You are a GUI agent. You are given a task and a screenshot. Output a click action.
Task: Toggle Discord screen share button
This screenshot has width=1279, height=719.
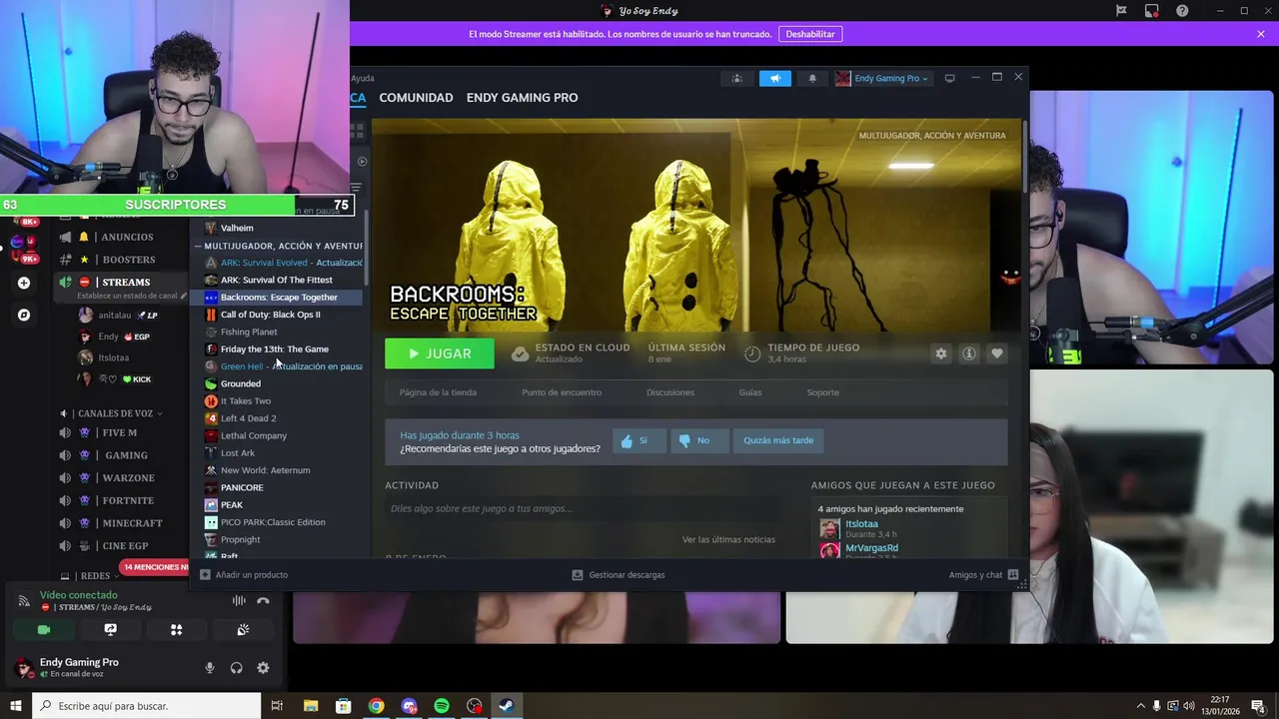(x=110, y=630)
